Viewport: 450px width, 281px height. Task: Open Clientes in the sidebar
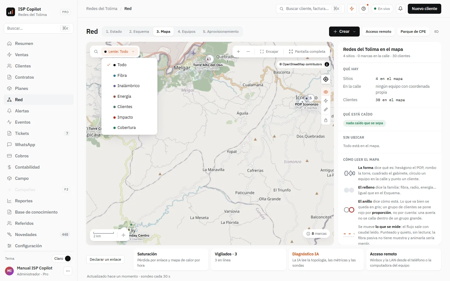tap(39, 66)
